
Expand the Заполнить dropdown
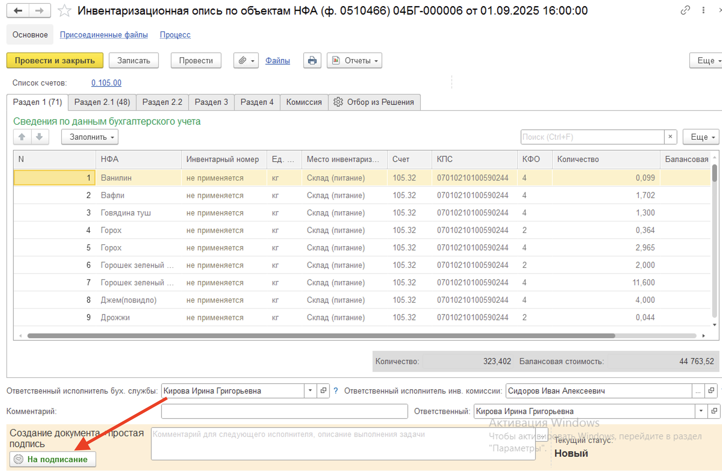pyautogui.click(x=90, y=137)
